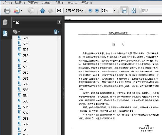Select bookmark 527
Viewport: 162px width, 135px height.
point(26,55)
